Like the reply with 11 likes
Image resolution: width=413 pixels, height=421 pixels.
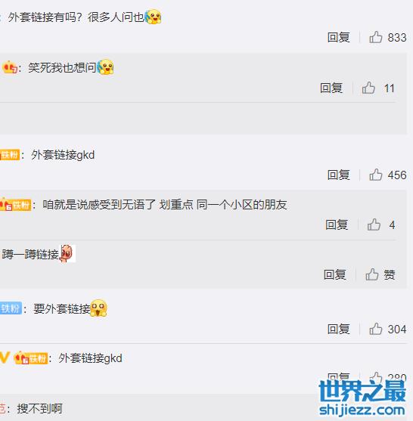pos(368,88)
